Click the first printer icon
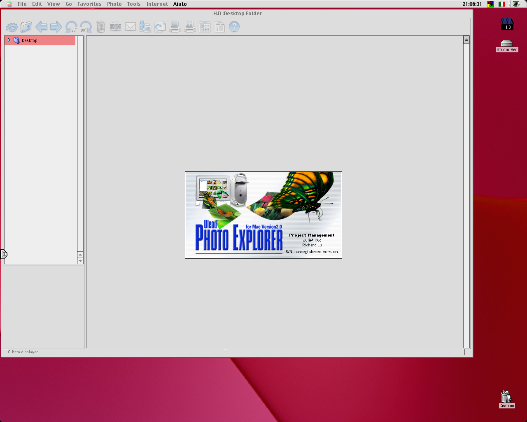The height and width of the screenshot is (422, 527). 175,27
